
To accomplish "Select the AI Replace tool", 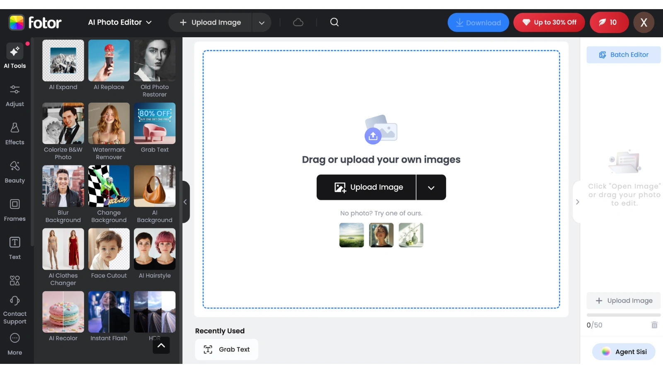I will [109, 65].
